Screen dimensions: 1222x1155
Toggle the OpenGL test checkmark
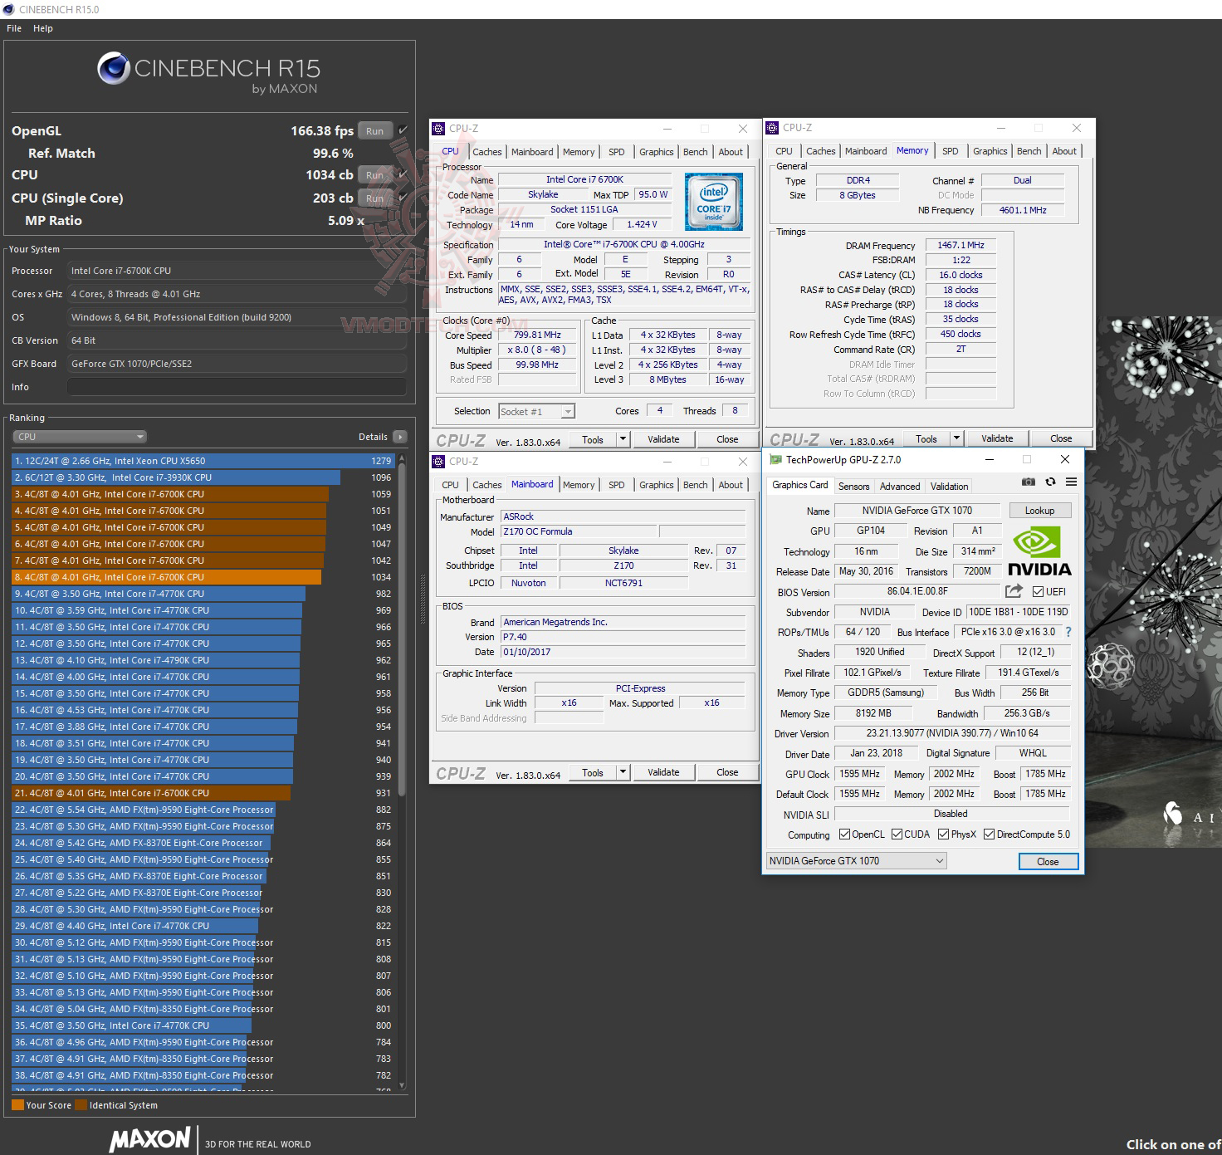[403, 130]
